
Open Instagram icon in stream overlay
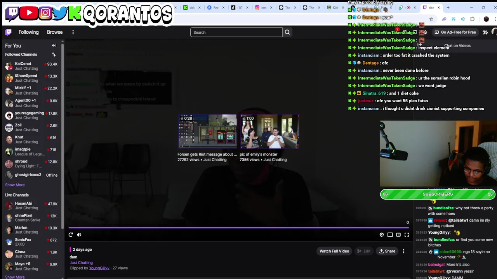[x=45, y=13]
